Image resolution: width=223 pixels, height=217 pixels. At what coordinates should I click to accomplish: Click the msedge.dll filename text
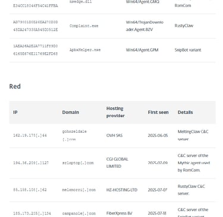[x=81, y=2]
